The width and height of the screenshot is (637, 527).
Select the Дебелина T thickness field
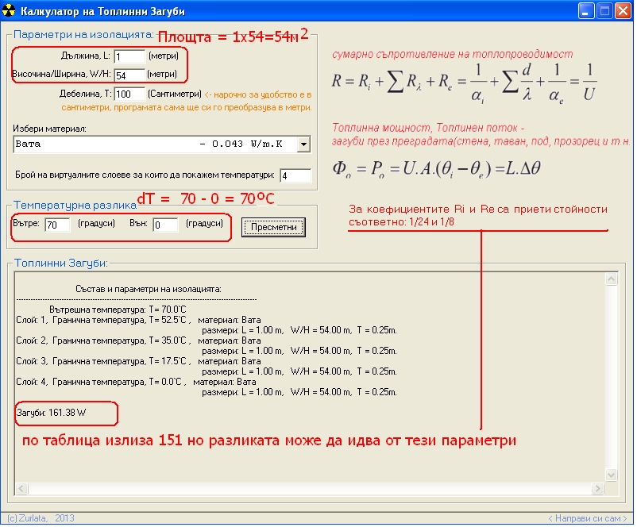point(129,94)
